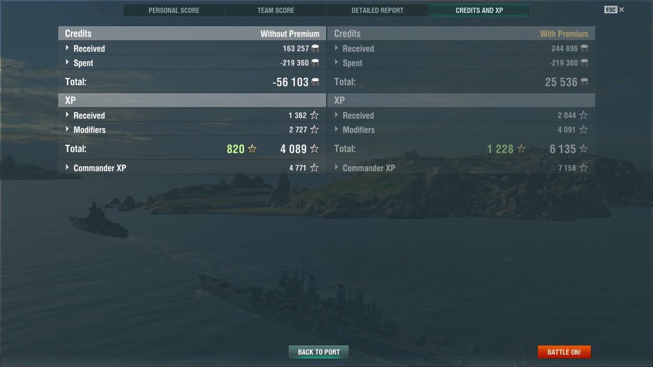Click the yellow star beside 820 free XP
The width and height of the screenshot is (653, 367).
pos(252,149)
